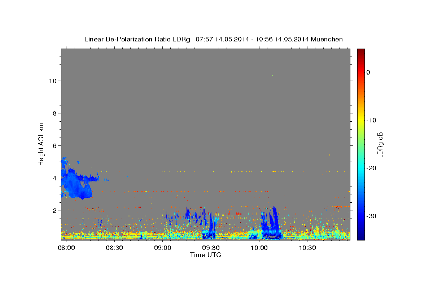
Task: Click the dark blue bottom of the colorbar
Action: tap(361, 237)
